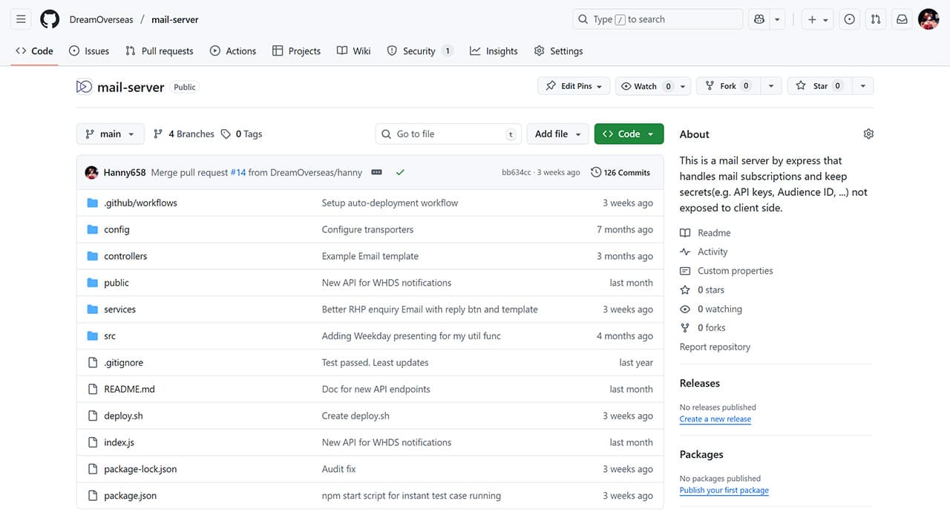Viewport: 950px width, 518px height.
Task: Click green checkmark commit status
Action: 400,172
